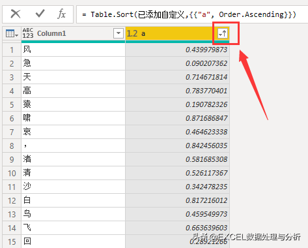Click the cell containing 哀
Viewport: 308px width, 248px height.
[x=73, y=132]
